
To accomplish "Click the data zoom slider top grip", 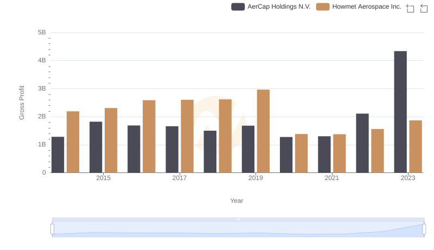I will pyautogui.click(x=238, y=219).
